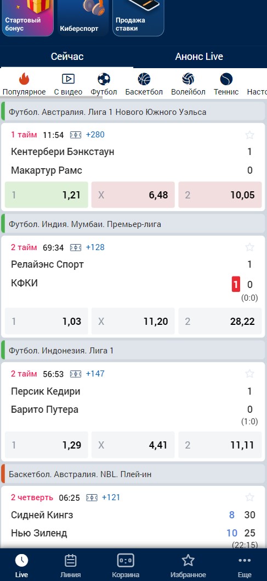Select the Футбол category tab
Screen dimensions: 267x581
click(x=104, y=84)
